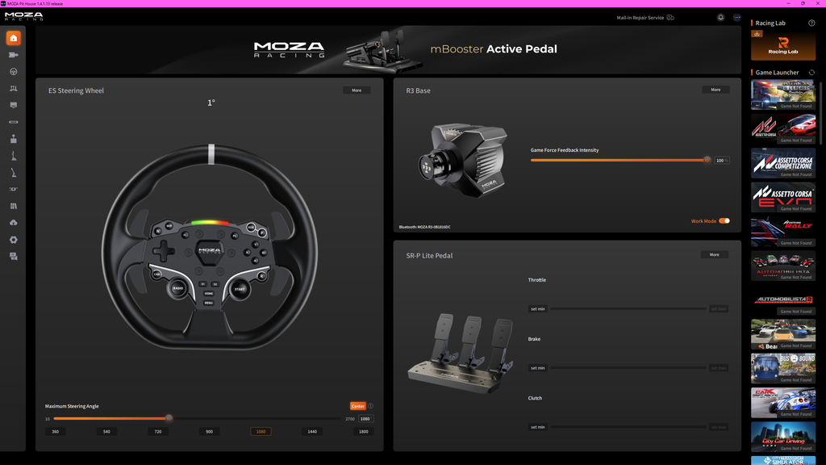Click set max for Brake
826x465 pixels.
[x=719, y=368]
